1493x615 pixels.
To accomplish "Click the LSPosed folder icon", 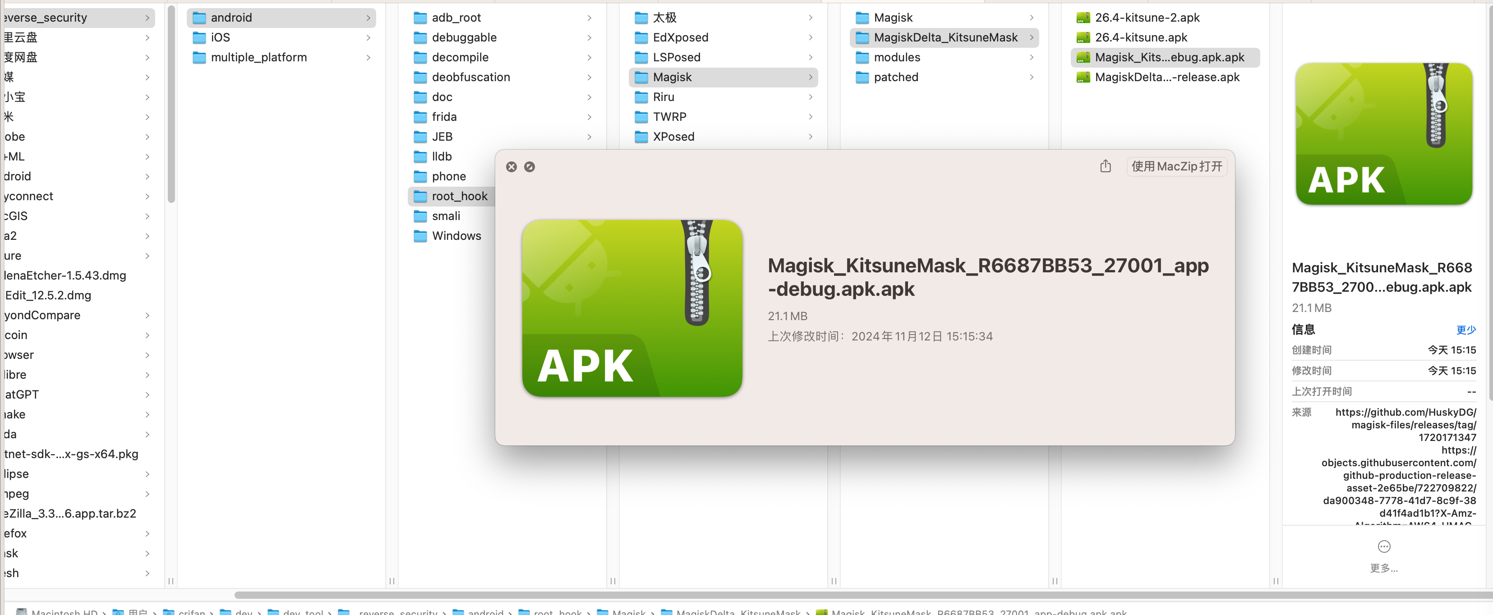I will click(641, 57).
